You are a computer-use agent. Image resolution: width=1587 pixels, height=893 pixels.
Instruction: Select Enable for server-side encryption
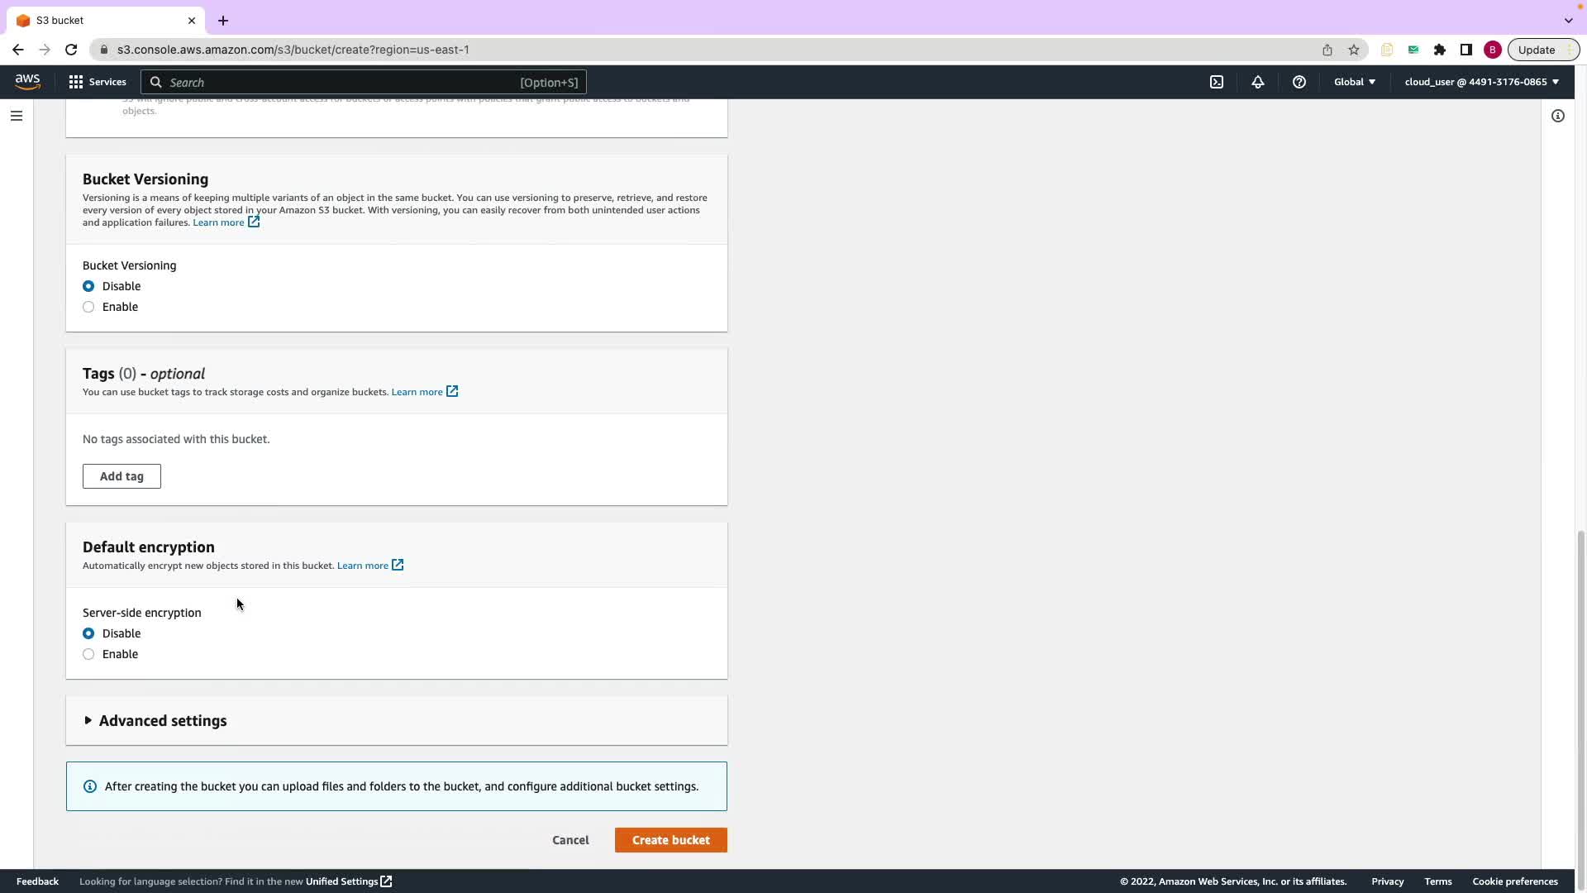click(88, 654)
